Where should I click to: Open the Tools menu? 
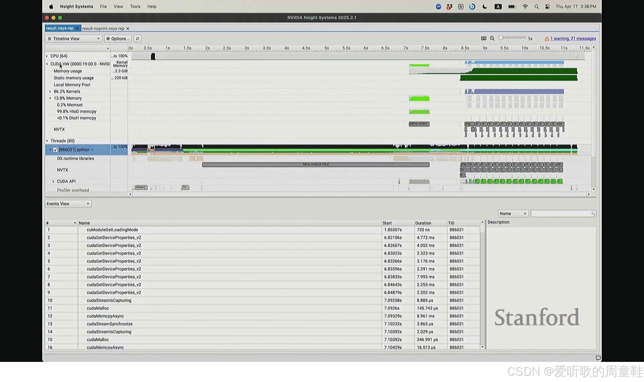(135, 7)
